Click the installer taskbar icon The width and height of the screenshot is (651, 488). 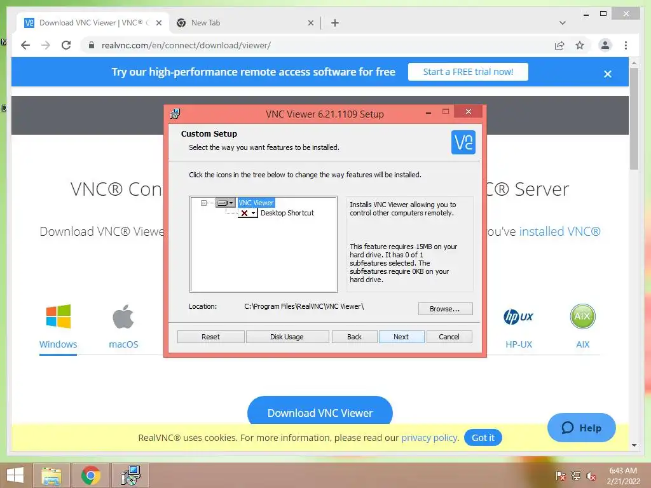[x=130, y=475]
